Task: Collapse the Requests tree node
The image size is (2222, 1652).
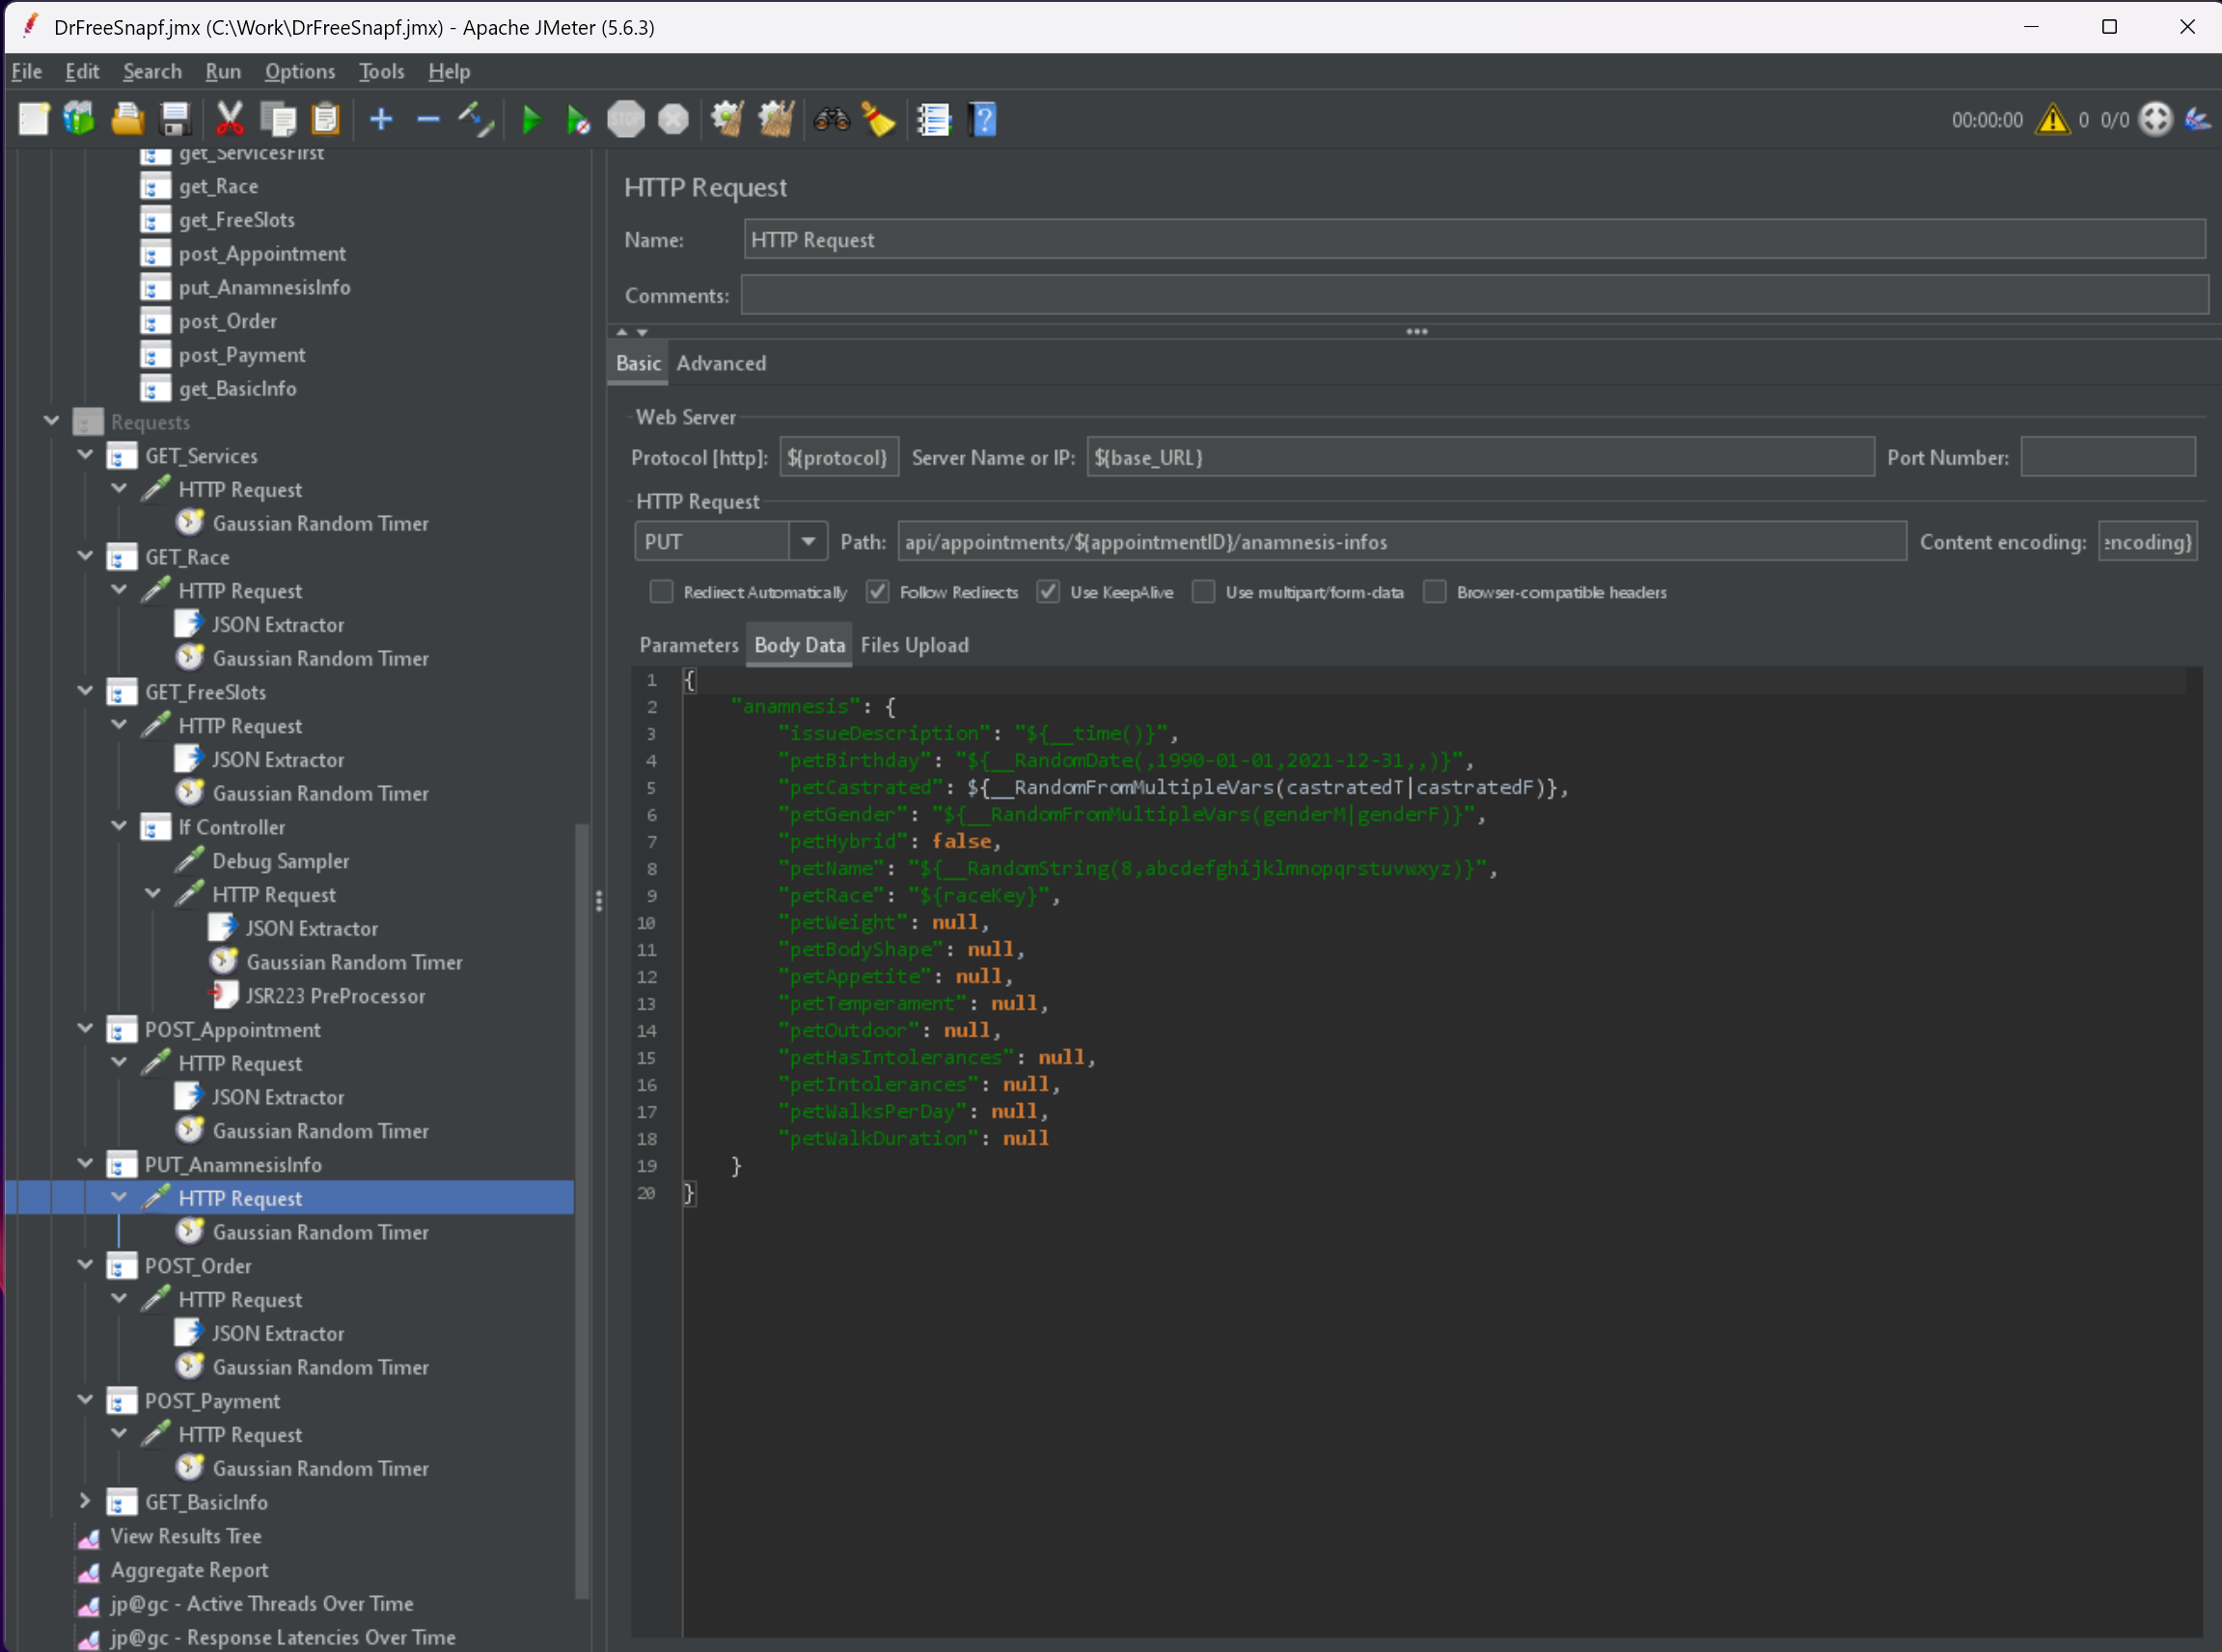Action: click(x=51, y=421)
